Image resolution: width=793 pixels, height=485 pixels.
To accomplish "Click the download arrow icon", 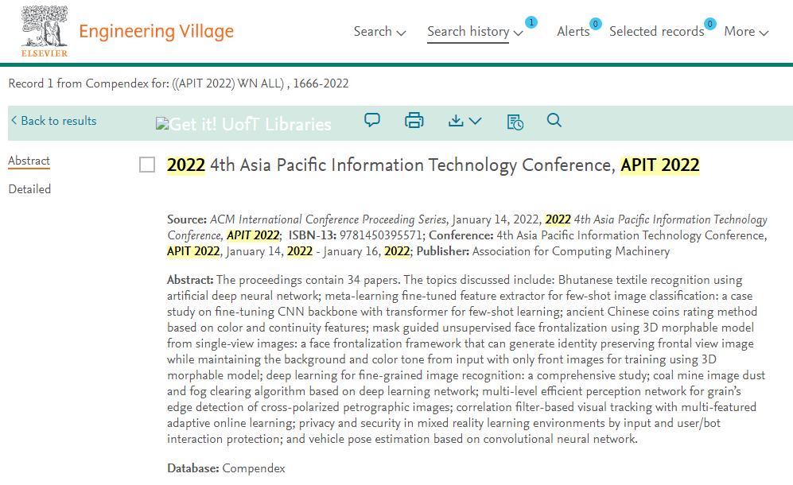I will click(456, 121).
